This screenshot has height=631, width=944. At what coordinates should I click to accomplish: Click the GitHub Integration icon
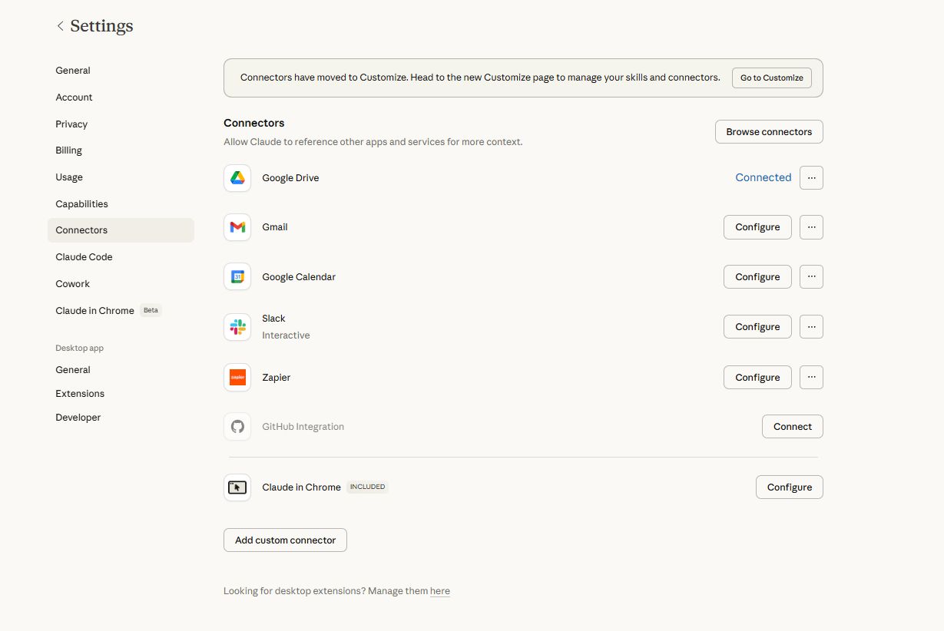(x=237, y=426)
